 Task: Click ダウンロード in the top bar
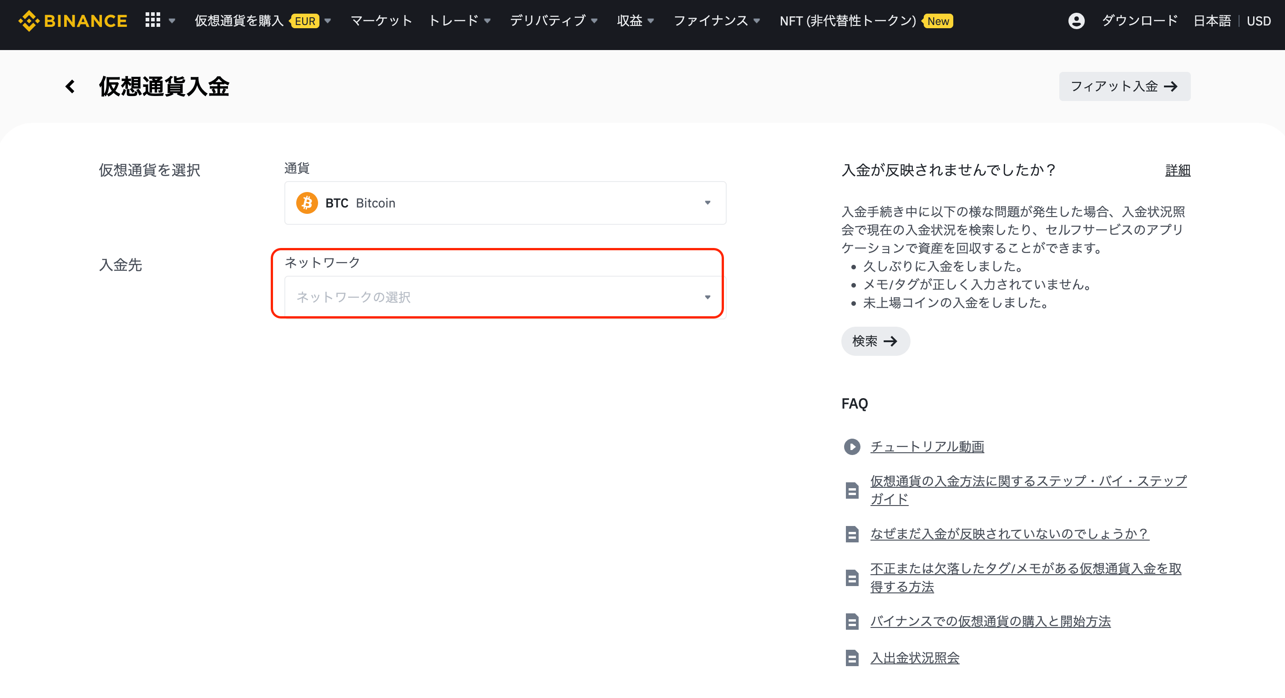[x=1139, y=21]
